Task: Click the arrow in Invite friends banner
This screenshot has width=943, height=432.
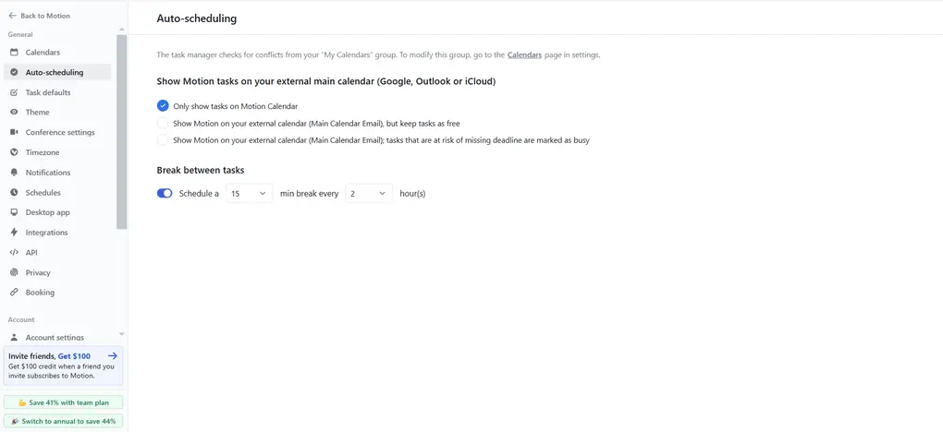Action: tap(113, 355)
